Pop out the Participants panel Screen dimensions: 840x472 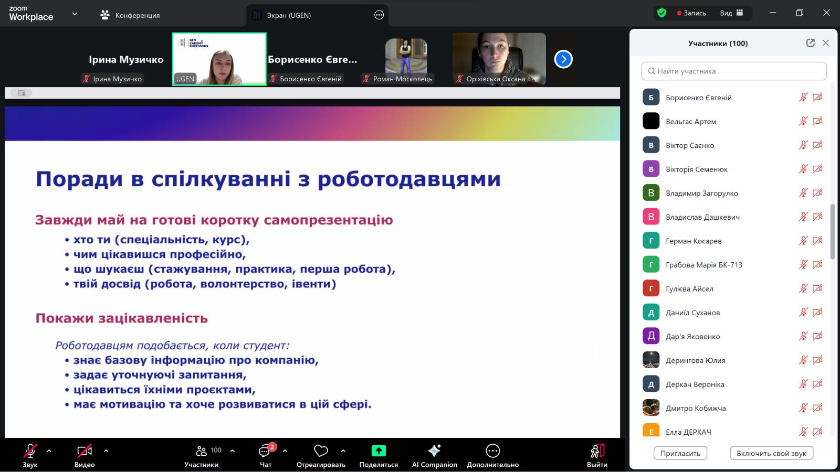click(811, 43)
